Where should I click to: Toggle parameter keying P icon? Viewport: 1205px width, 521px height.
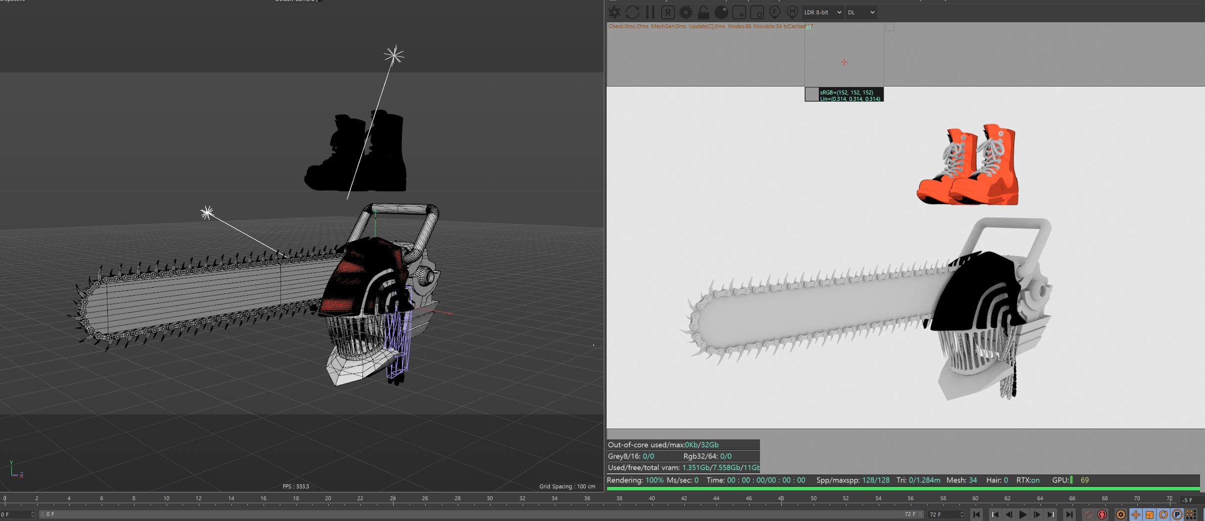[x=1177, y=515]
